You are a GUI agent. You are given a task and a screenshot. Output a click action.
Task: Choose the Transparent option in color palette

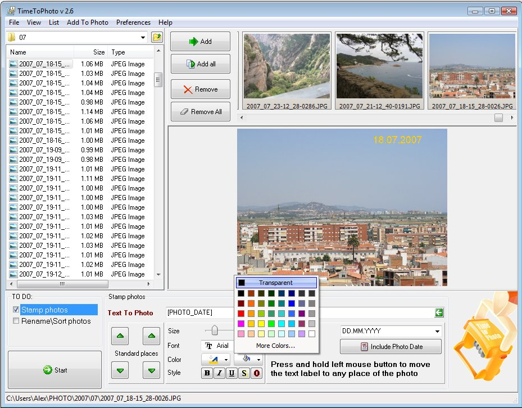click(x=276, y=283)
